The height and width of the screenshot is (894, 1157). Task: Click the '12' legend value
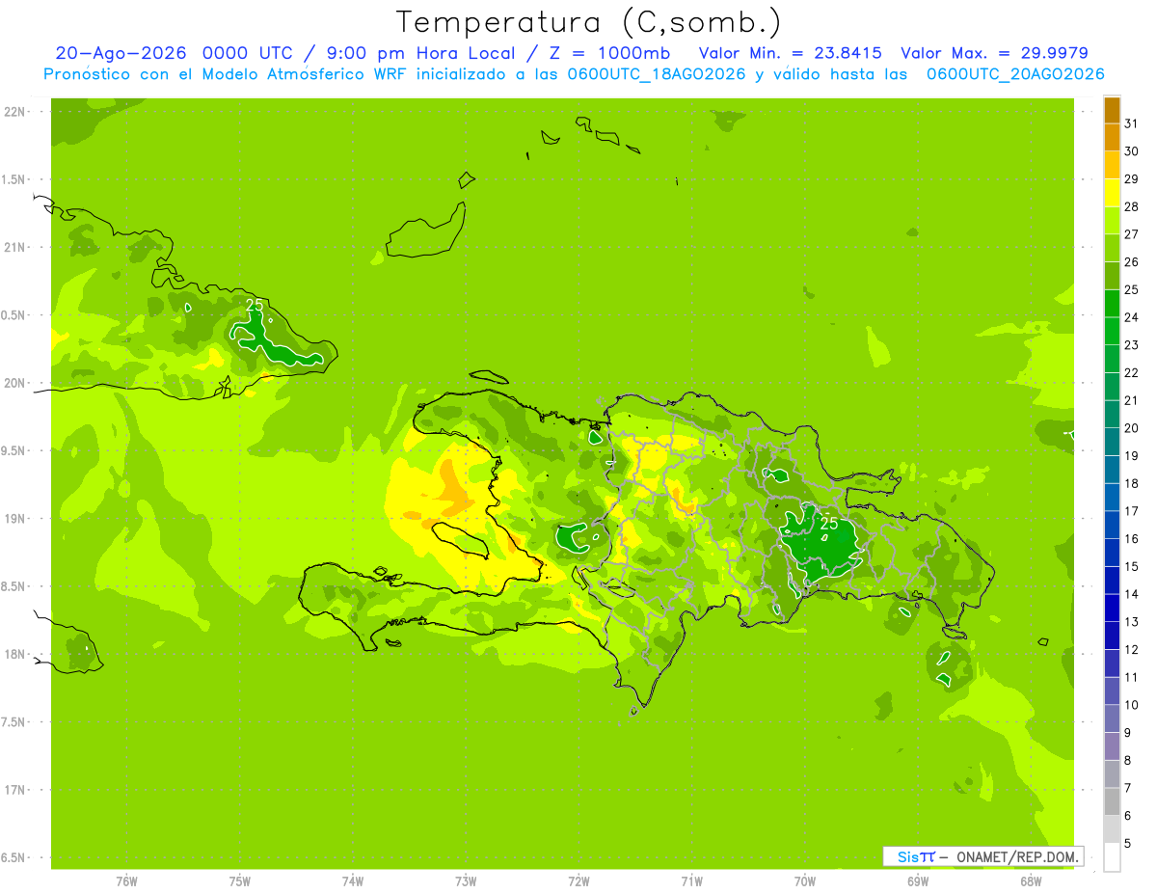click(1132, 649)
